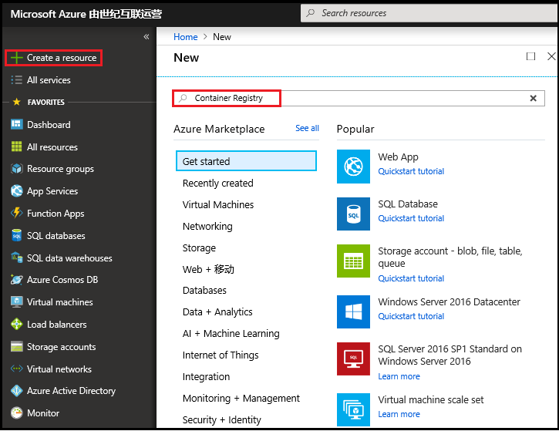Click the Azure Cosmos DB planet icon

click(x=16, y=280)
